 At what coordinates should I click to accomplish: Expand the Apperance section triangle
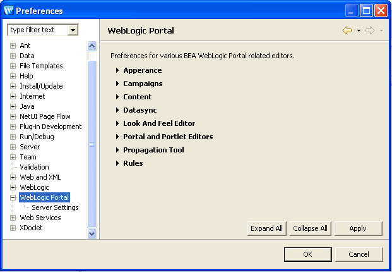117,70
